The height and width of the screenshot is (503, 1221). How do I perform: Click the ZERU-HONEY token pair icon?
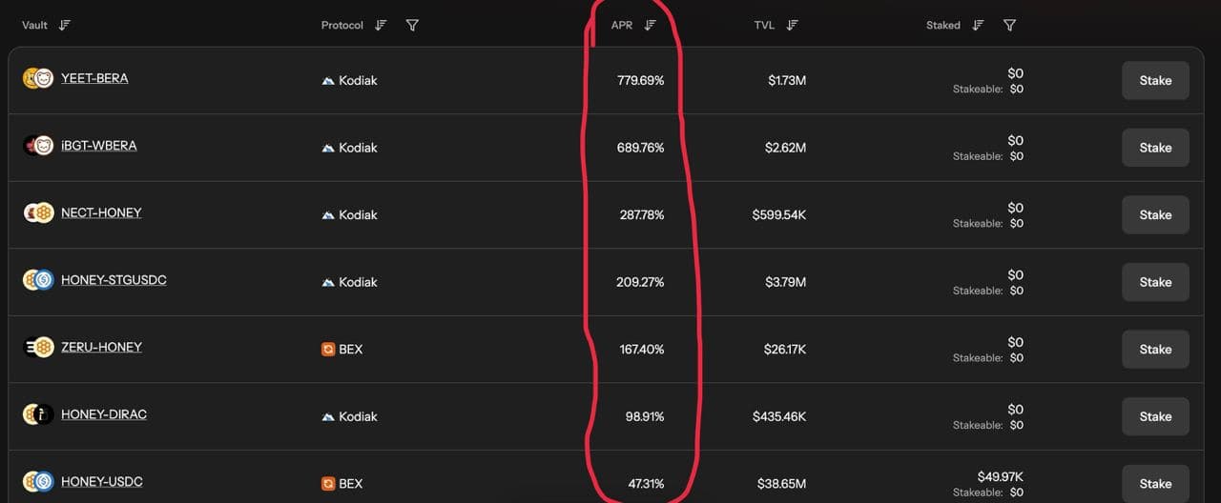coord(38,347)
